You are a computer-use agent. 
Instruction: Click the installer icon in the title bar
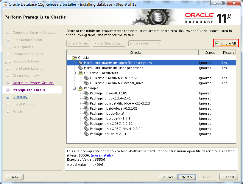click(5, 4)
